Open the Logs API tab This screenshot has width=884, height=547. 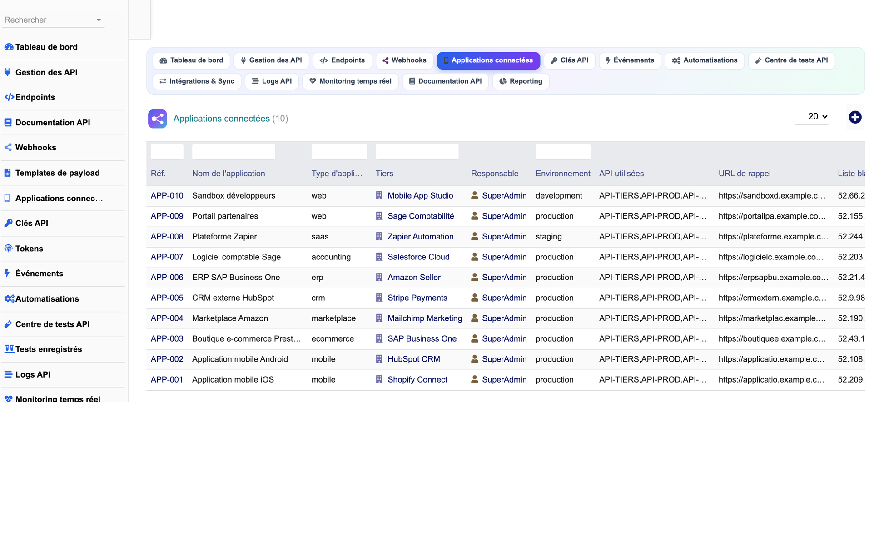pos(272,81)
